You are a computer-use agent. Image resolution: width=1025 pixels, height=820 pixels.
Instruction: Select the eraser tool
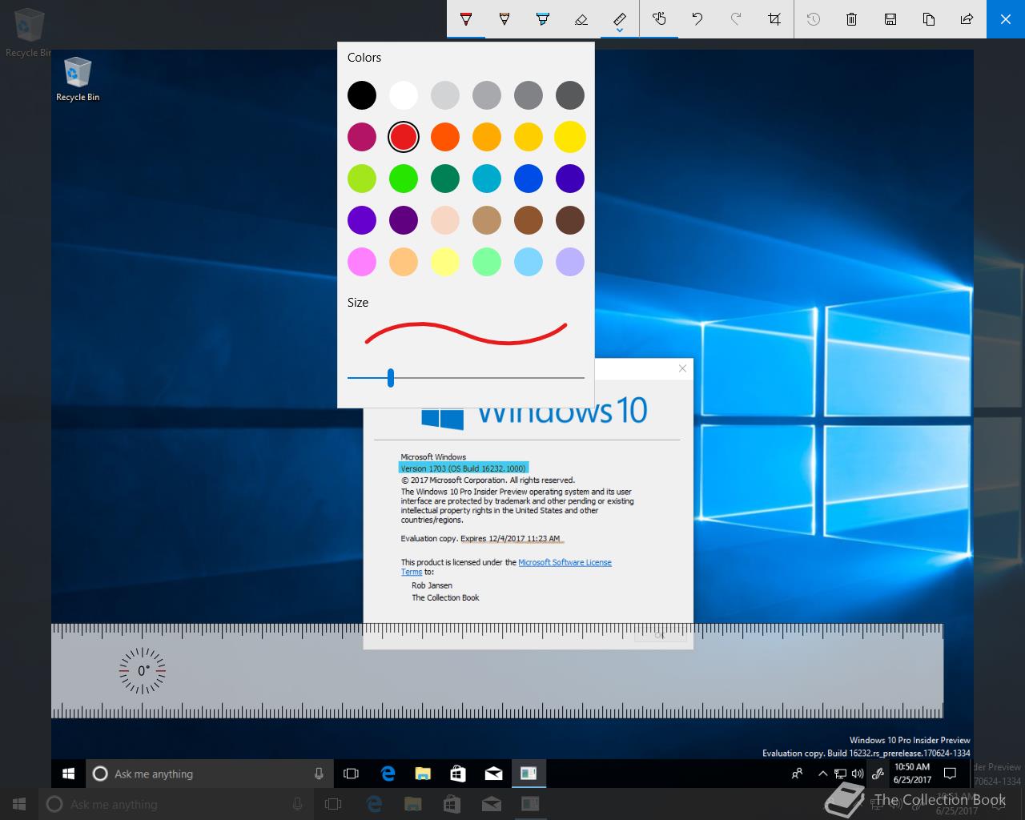(581, 19)
